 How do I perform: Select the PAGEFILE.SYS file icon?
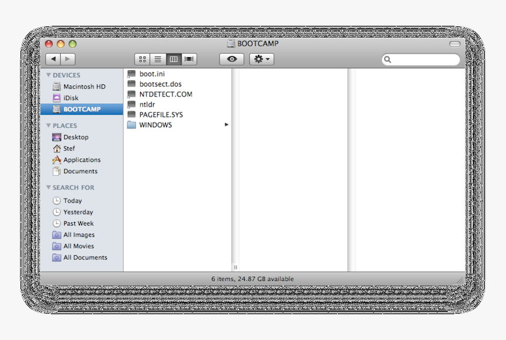click(131, 114)
